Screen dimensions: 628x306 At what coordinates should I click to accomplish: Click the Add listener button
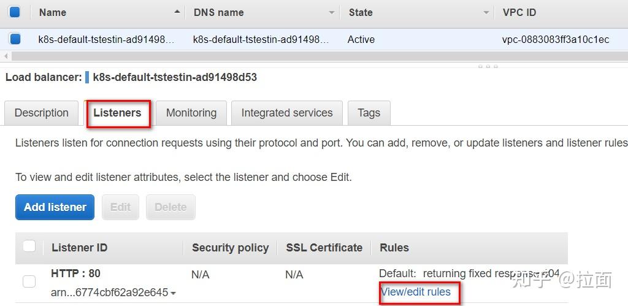click(x=55, y=207)
